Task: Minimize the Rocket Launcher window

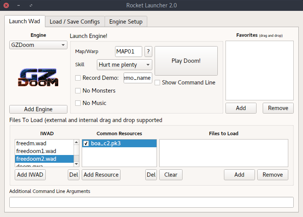Action: click(19, 5)
